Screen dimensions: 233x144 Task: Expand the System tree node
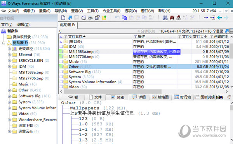point(9,102)
